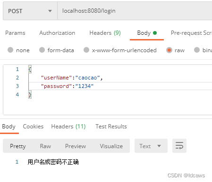Toggle the wrap lines icon

[x=179, y=146]
